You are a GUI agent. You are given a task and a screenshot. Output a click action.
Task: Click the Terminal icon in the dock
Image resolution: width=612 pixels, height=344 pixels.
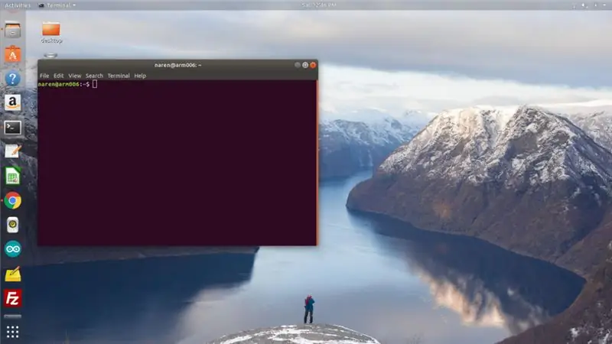(12, 127)
